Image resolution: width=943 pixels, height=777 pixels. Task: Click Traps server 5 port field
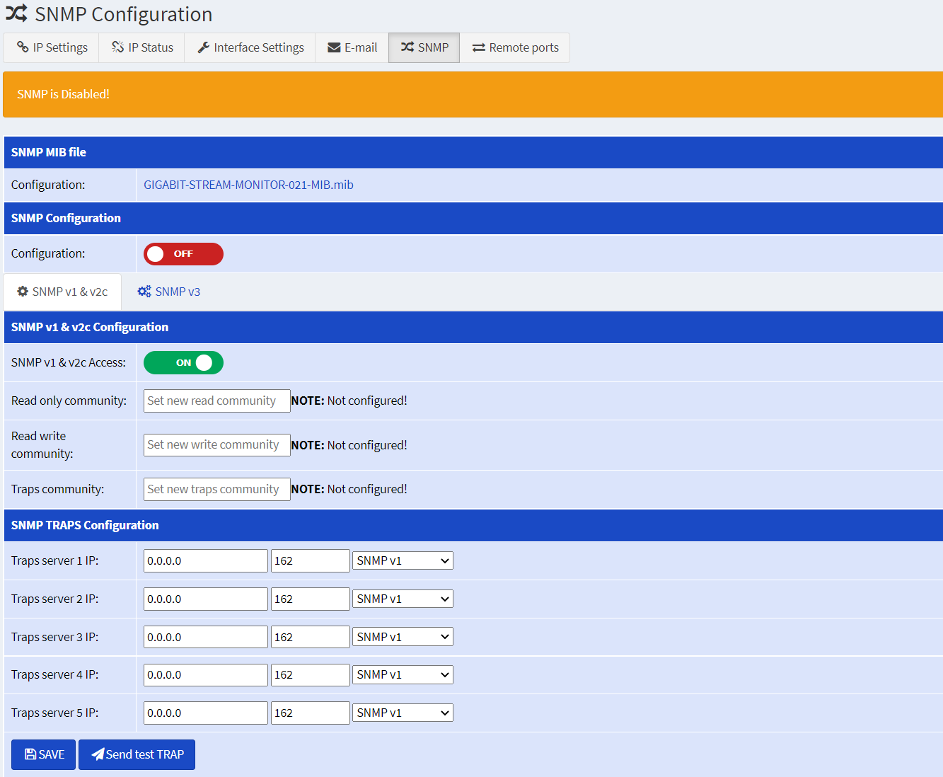click(311, 713)
